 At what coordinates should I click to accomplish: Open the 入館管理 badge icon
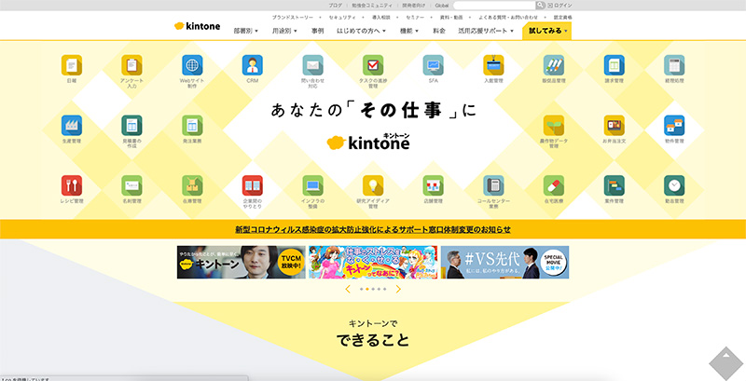coord(493,65)
